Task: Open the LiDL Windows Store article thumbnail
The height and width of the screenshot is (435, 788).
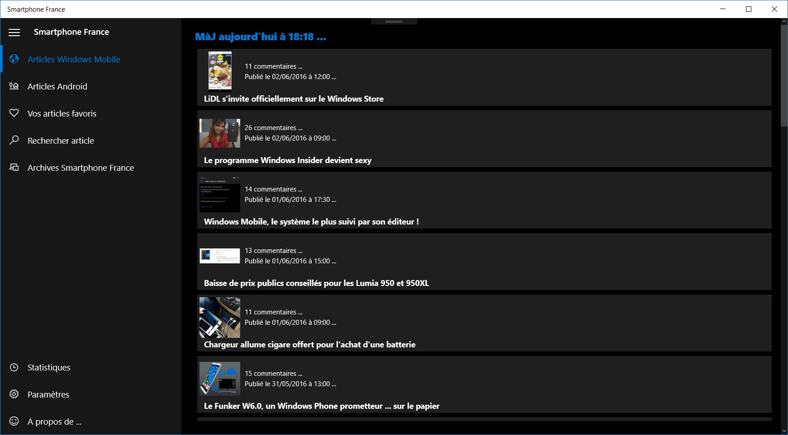Action: point(220,71)
